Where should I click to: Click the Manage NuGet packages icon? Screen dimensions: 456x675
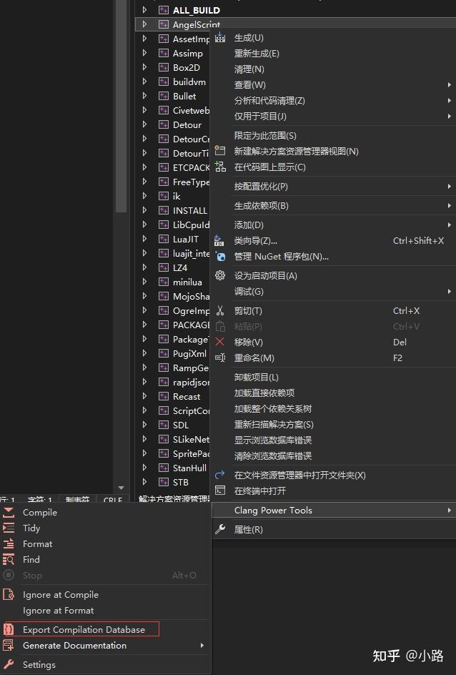point(220,257)
